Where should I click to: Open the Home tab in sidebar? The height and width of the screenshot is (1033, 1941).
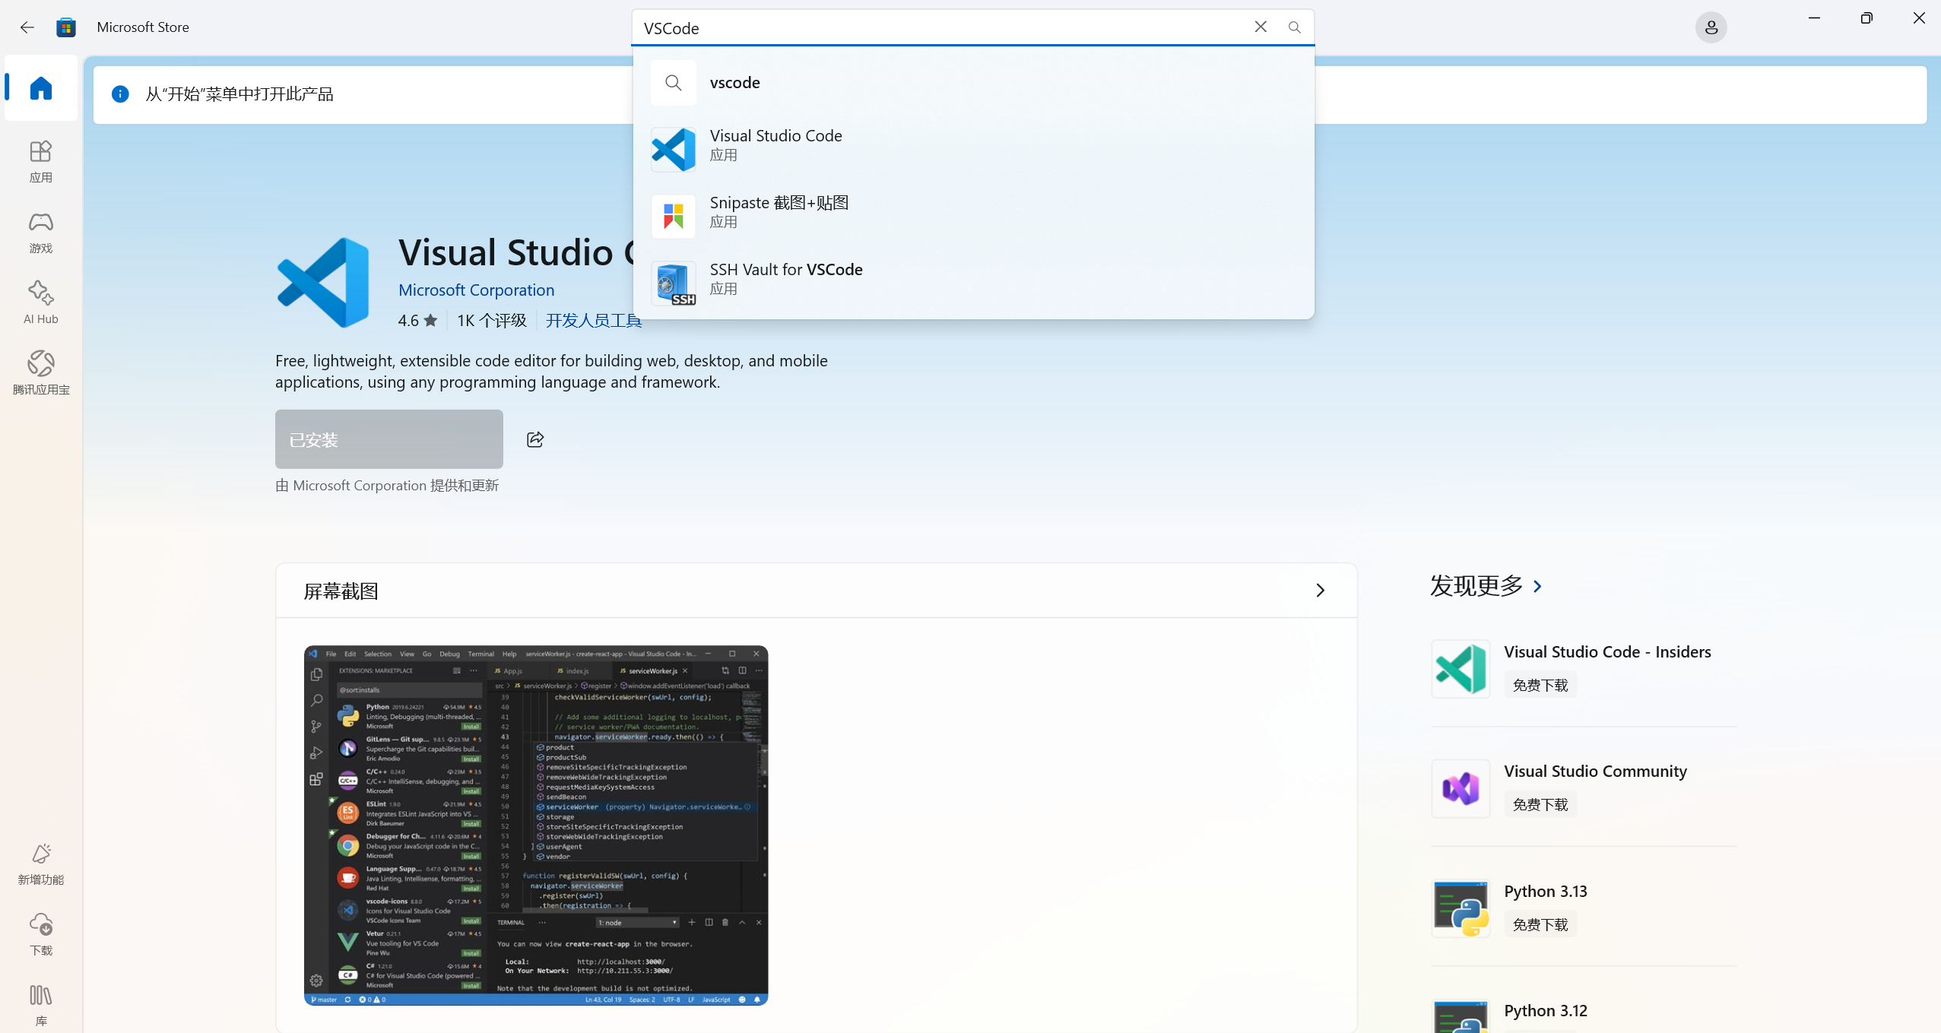tap(41, 88)
